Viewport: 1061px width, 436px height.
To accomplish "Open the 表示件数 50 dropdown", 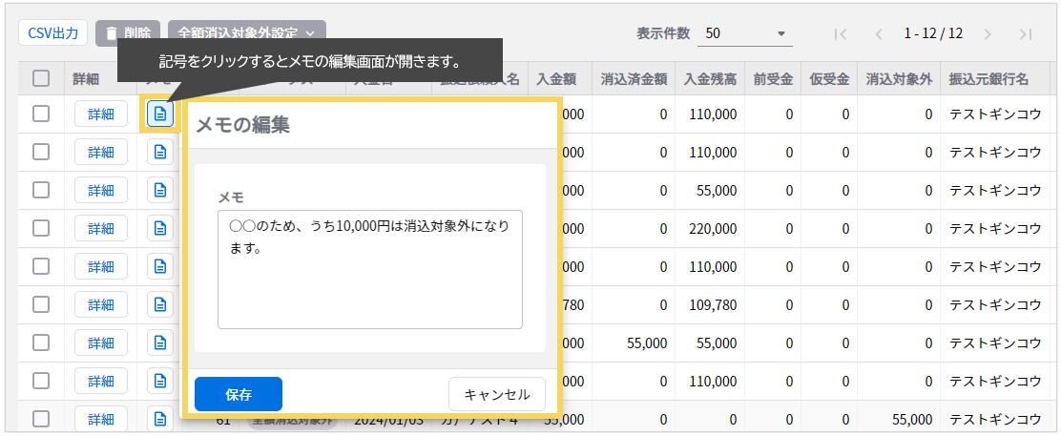I will tap(746, 33).
